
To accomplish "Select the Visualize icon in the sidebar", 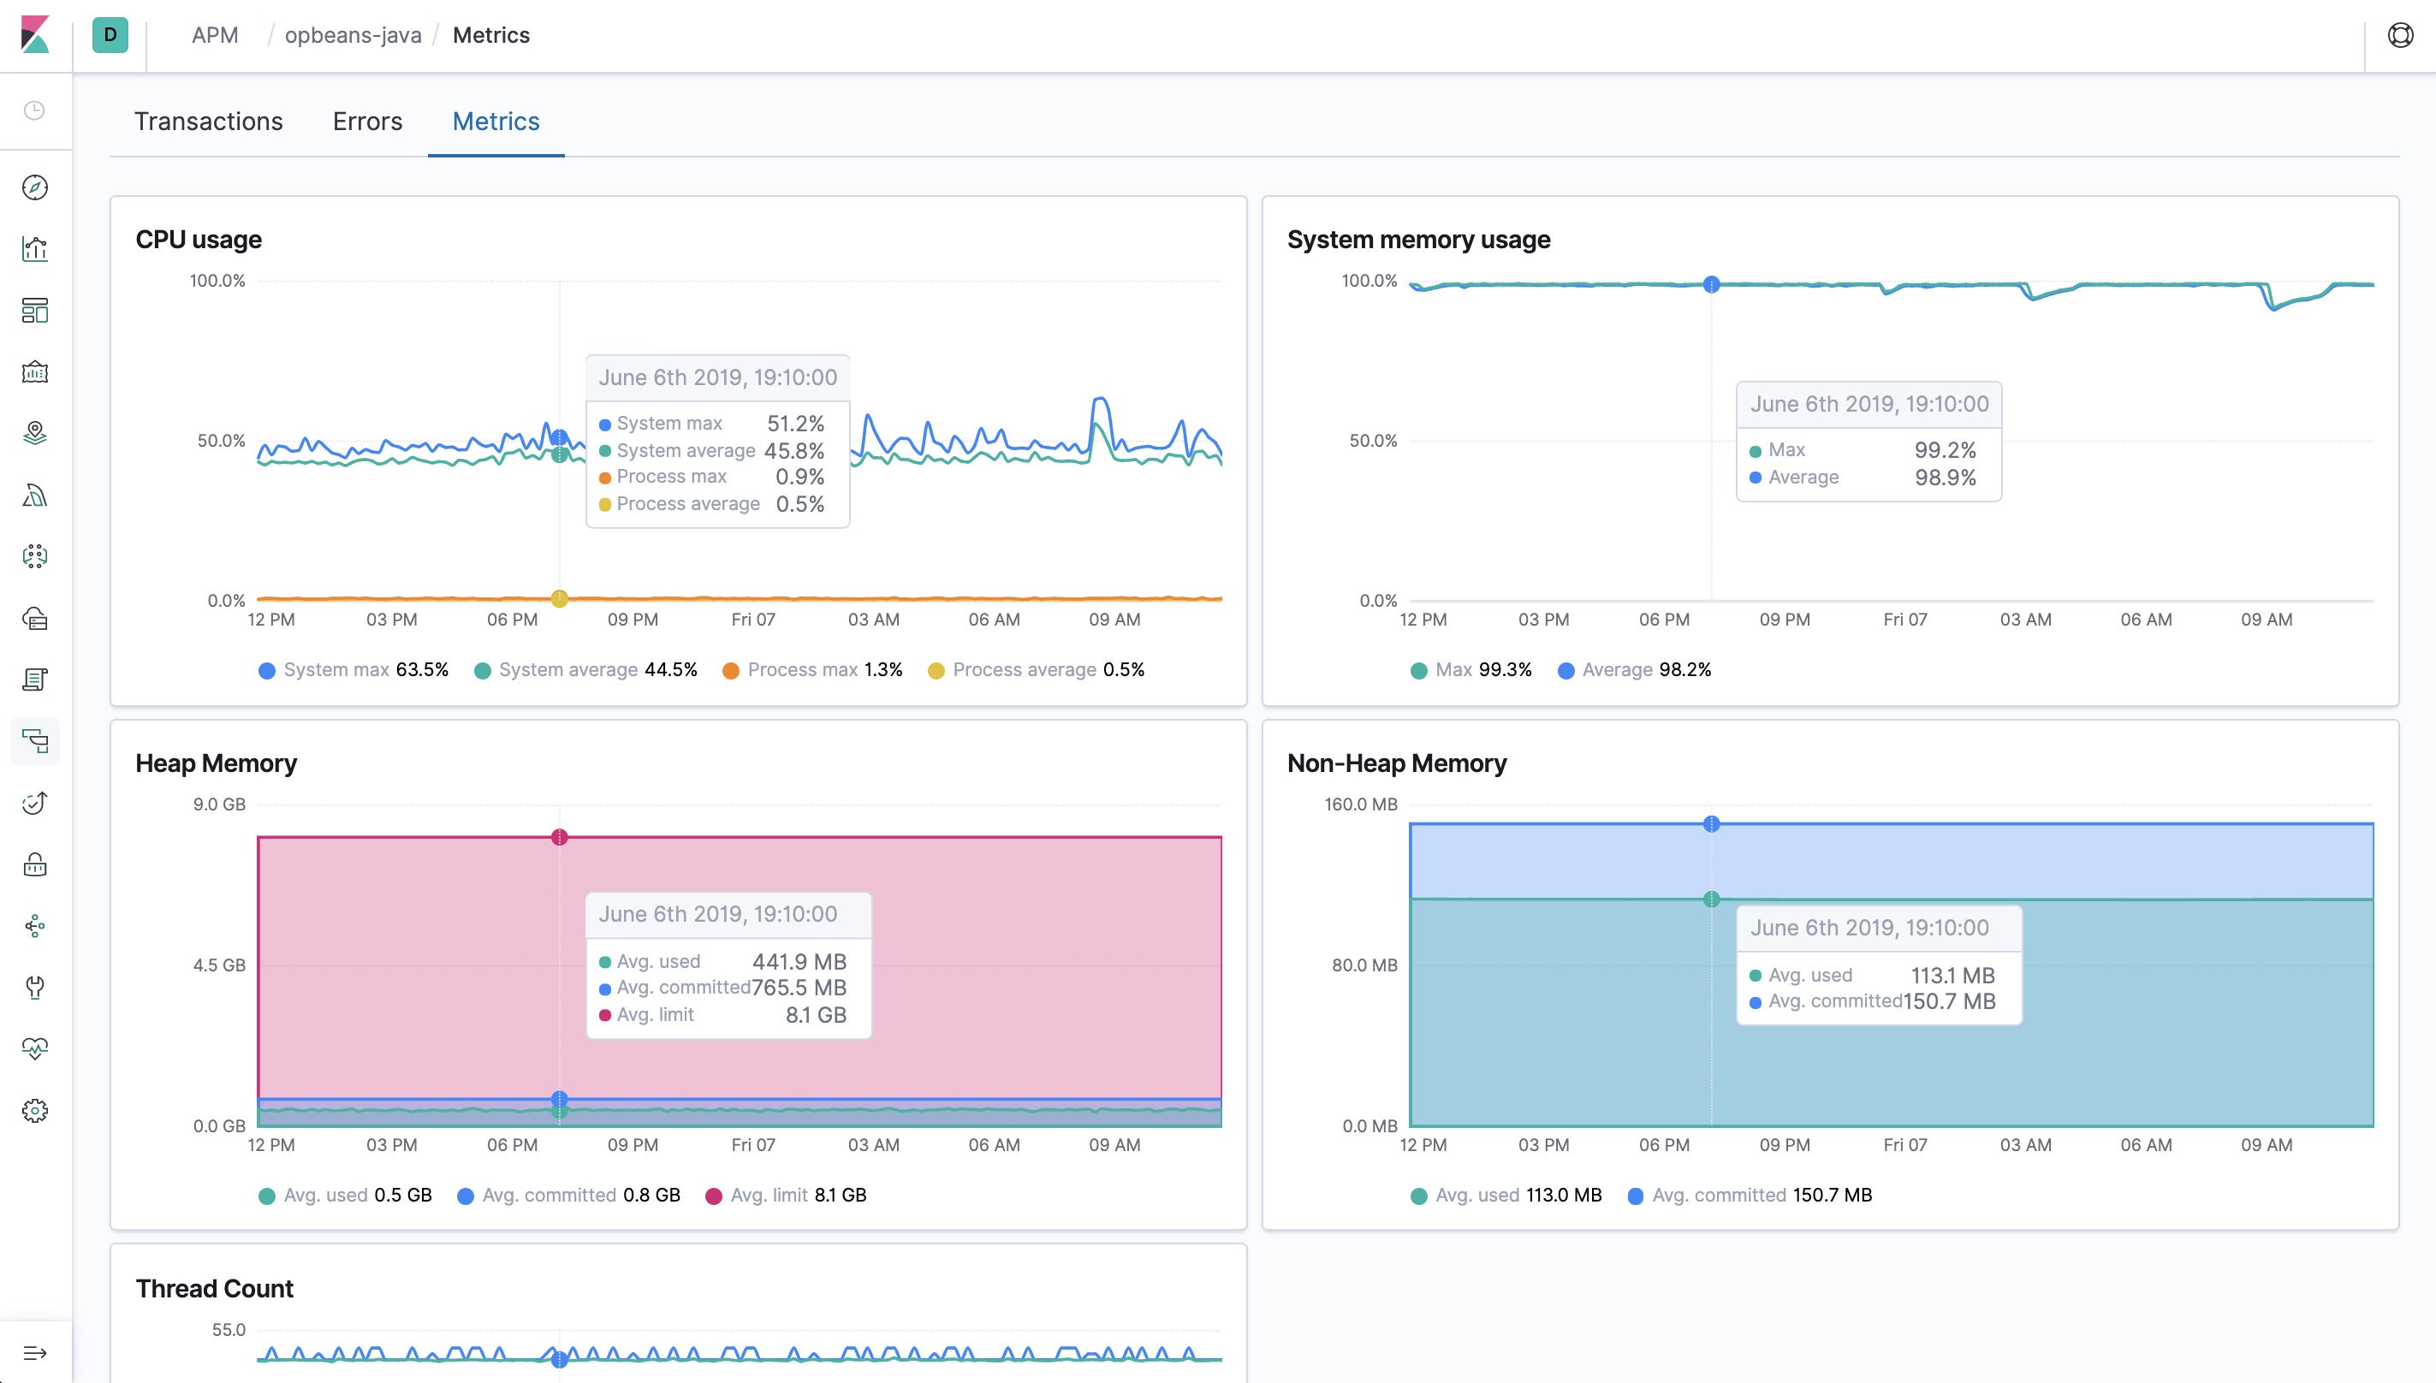I will pyautogui.click(x=35, y=249).
